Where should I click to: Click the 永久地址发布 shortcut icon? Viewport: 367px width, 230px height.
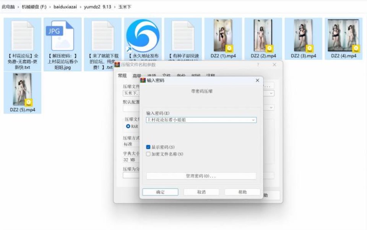(x=142, y=35)
